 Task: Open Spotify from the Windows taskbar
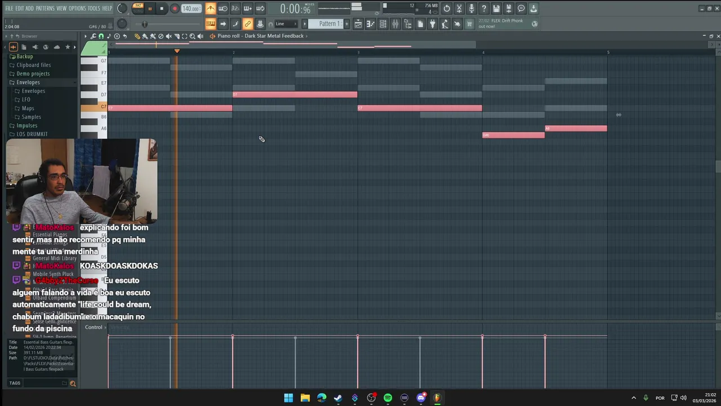(x=388, y=398)
